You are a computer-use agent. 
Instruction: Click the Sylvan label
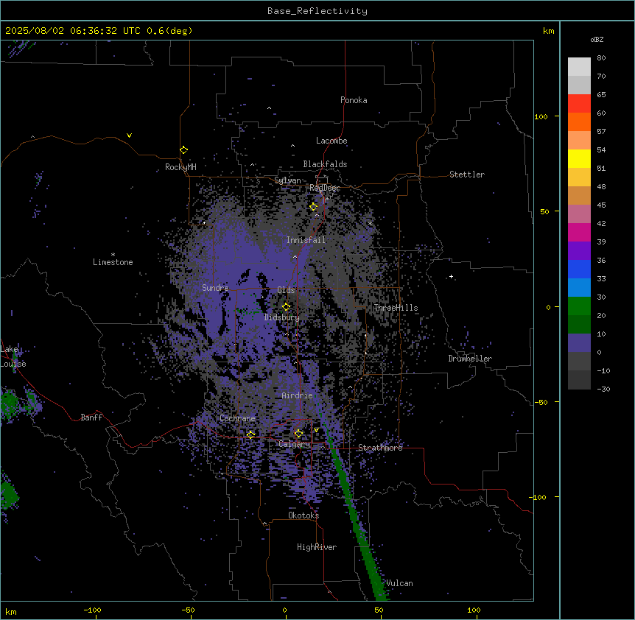[x=287, y=180]
